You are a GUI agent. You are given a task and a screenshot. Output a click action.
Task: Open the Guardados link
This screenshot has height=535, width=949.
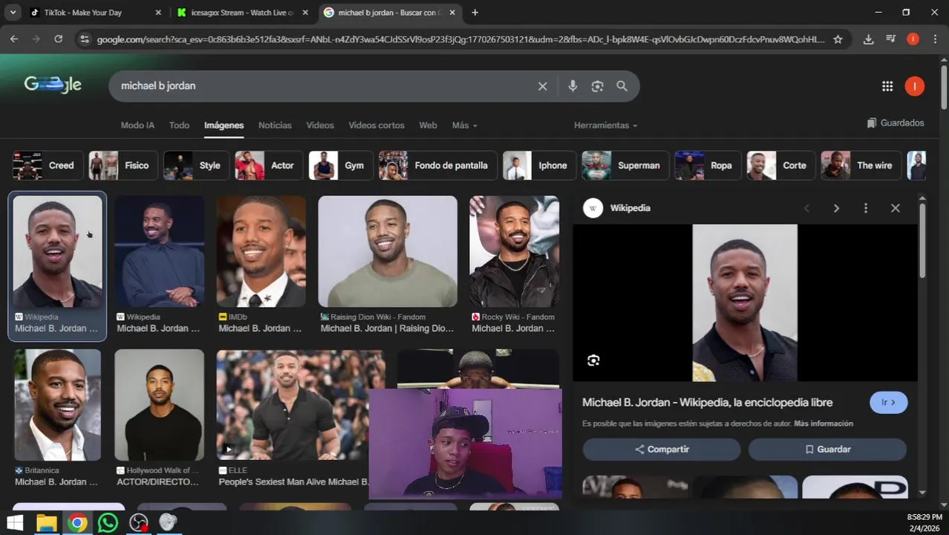point(896,123)
